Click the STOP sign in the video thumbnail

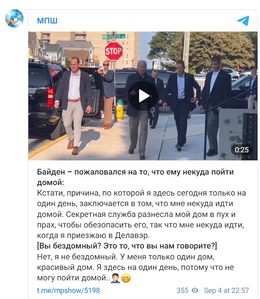[114, 51]
